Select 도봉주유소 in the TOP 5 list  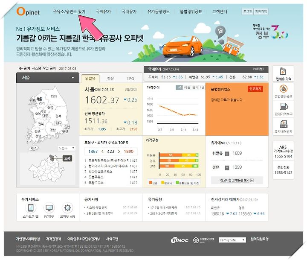[x=96, y=177]
